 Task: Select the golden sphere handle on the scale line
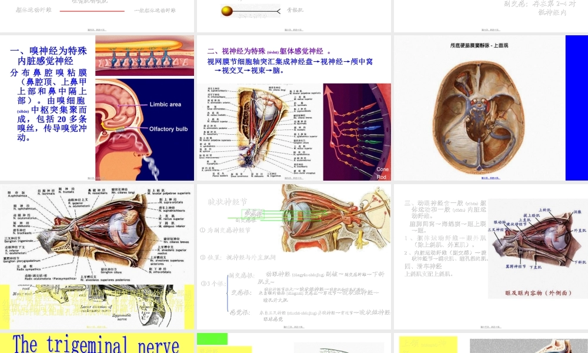click(x=226, y=9)
